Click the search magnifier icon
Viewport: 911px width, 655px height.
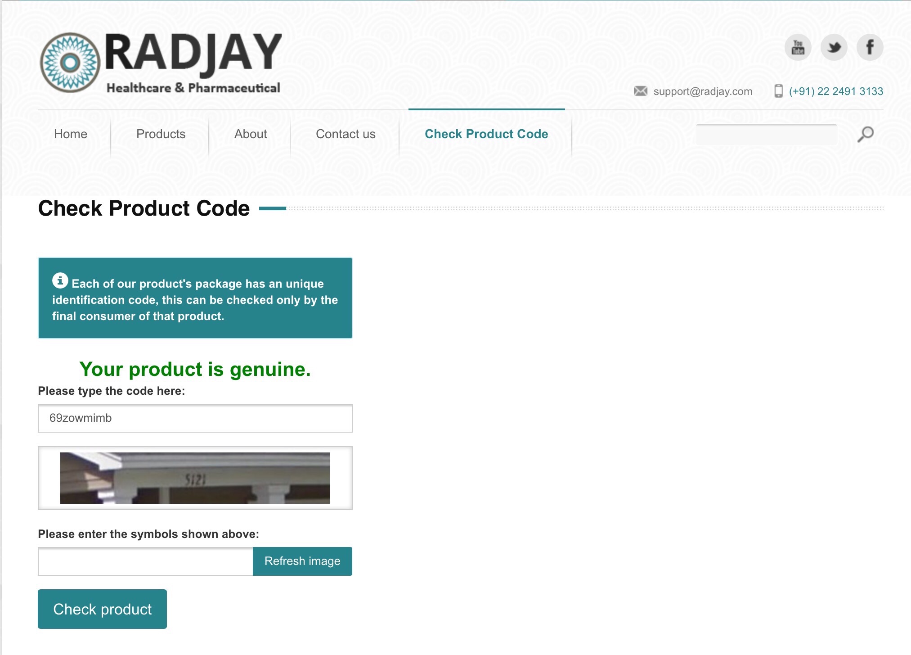(x=865, y=134)
